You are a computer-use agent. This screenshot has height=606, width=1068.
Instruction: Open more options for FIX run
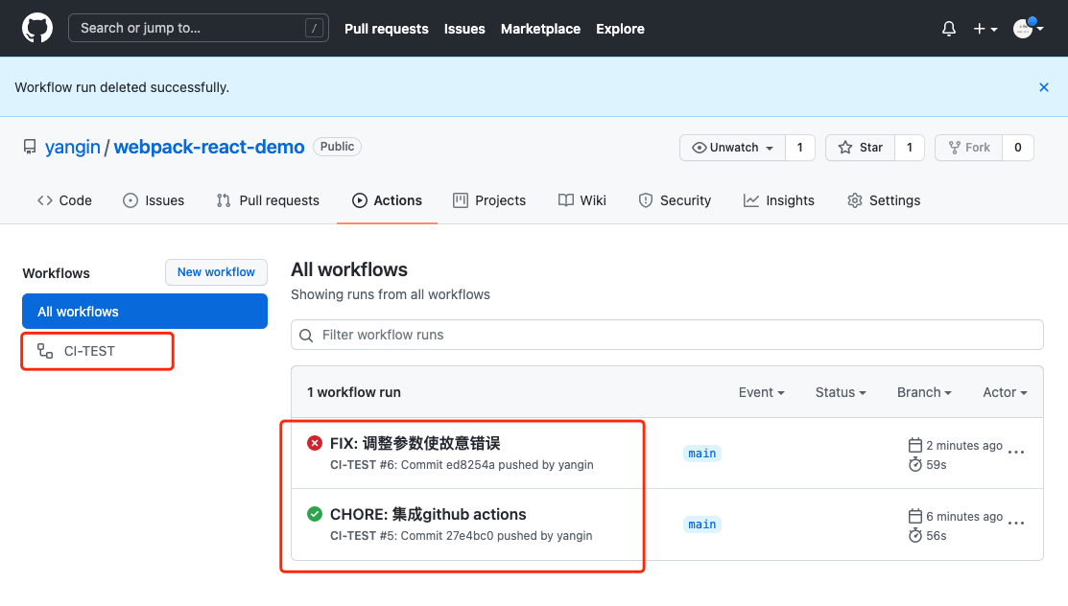[1015, 453]
